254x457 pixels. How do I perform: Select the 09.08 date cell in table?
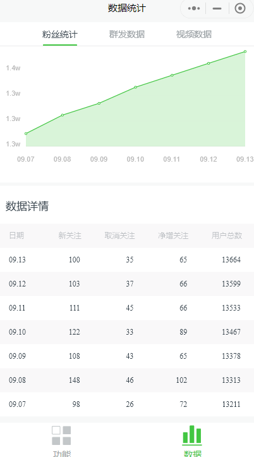point(17,380)
